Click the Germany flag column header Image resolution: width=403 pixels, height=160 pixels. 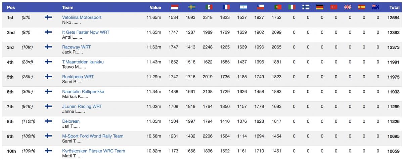(x=320, y=7)
